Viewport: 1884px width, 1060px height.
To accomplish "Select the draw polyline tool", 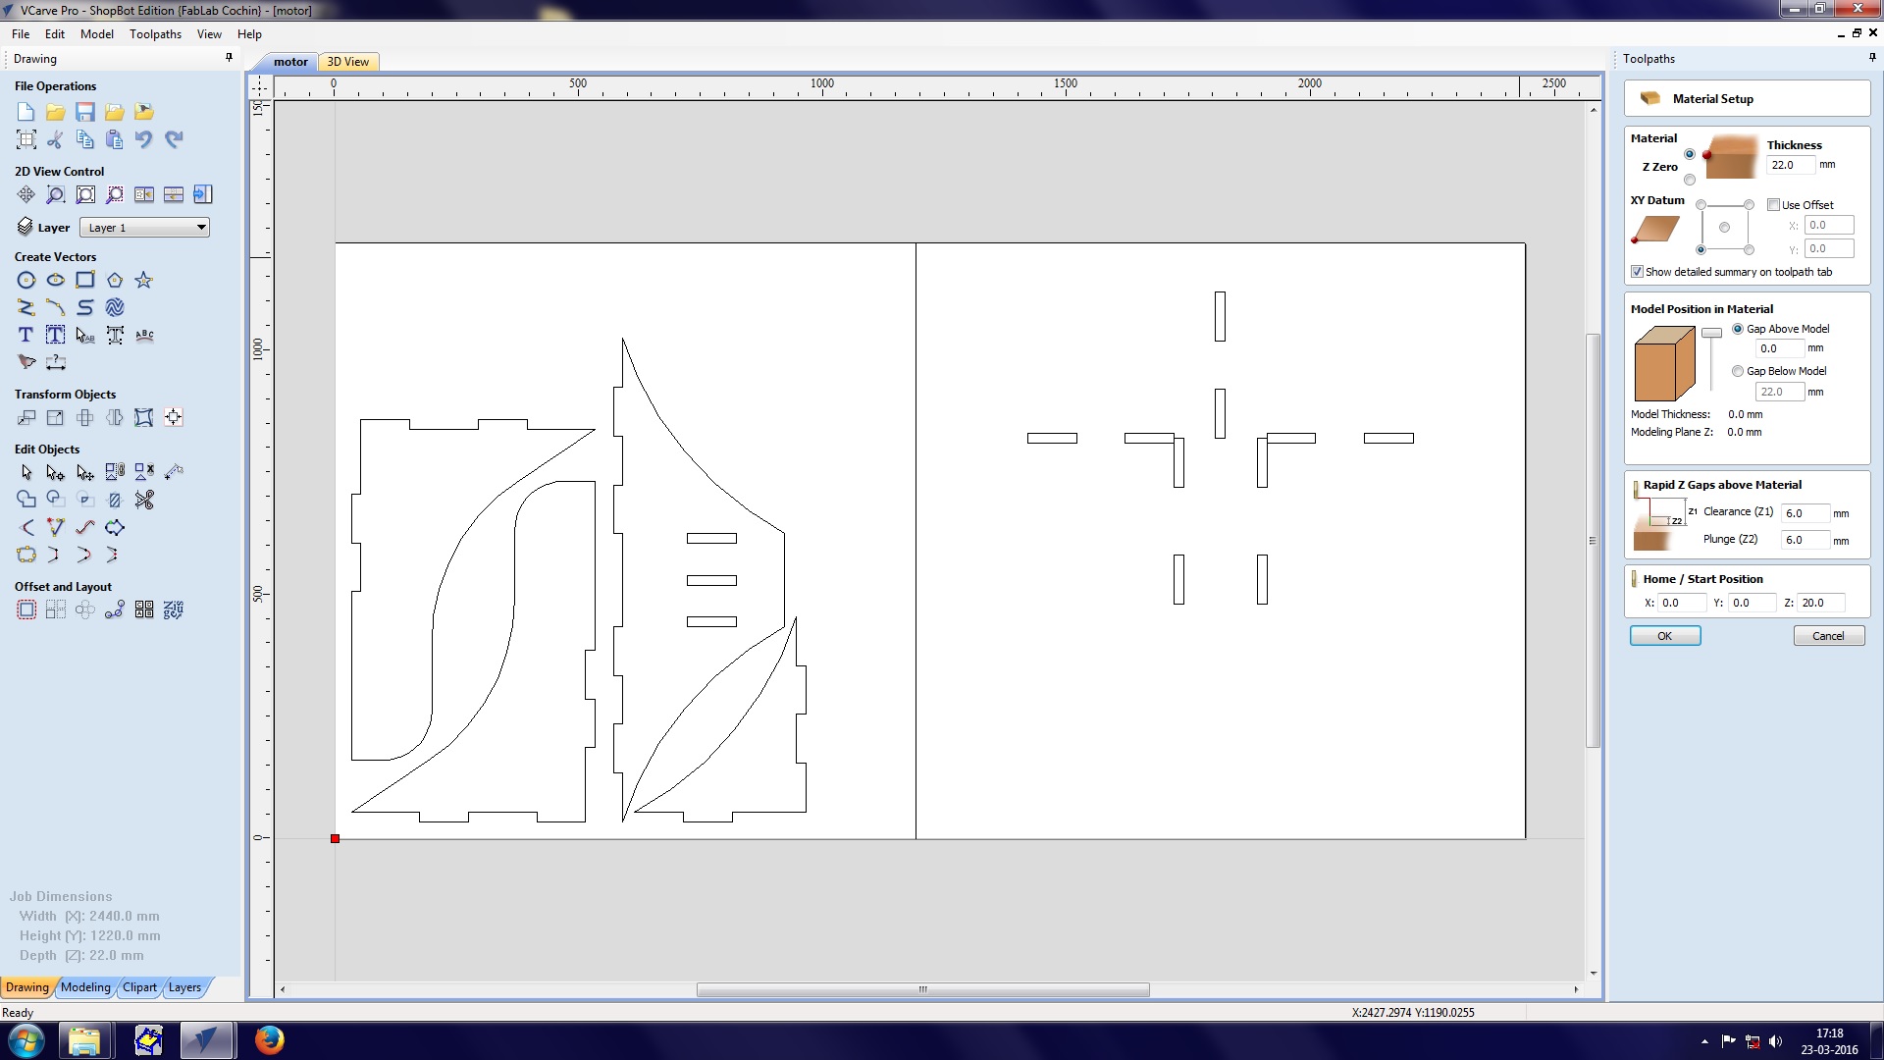I will (26, 308).
